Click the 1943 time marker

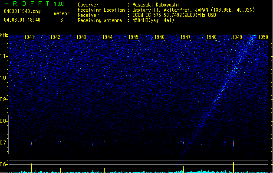pyautogui.click(x=81, y=37)
